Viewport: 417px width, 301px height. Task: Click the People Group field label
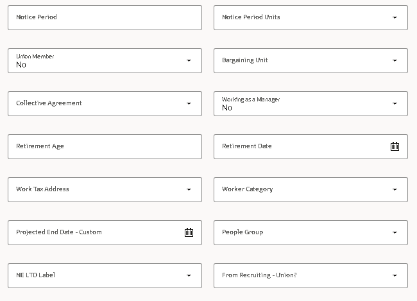click(243, 232)
